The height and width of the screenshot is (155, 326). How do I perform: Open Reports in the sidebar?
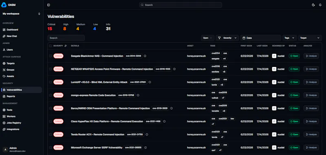(x=22, y=97)
